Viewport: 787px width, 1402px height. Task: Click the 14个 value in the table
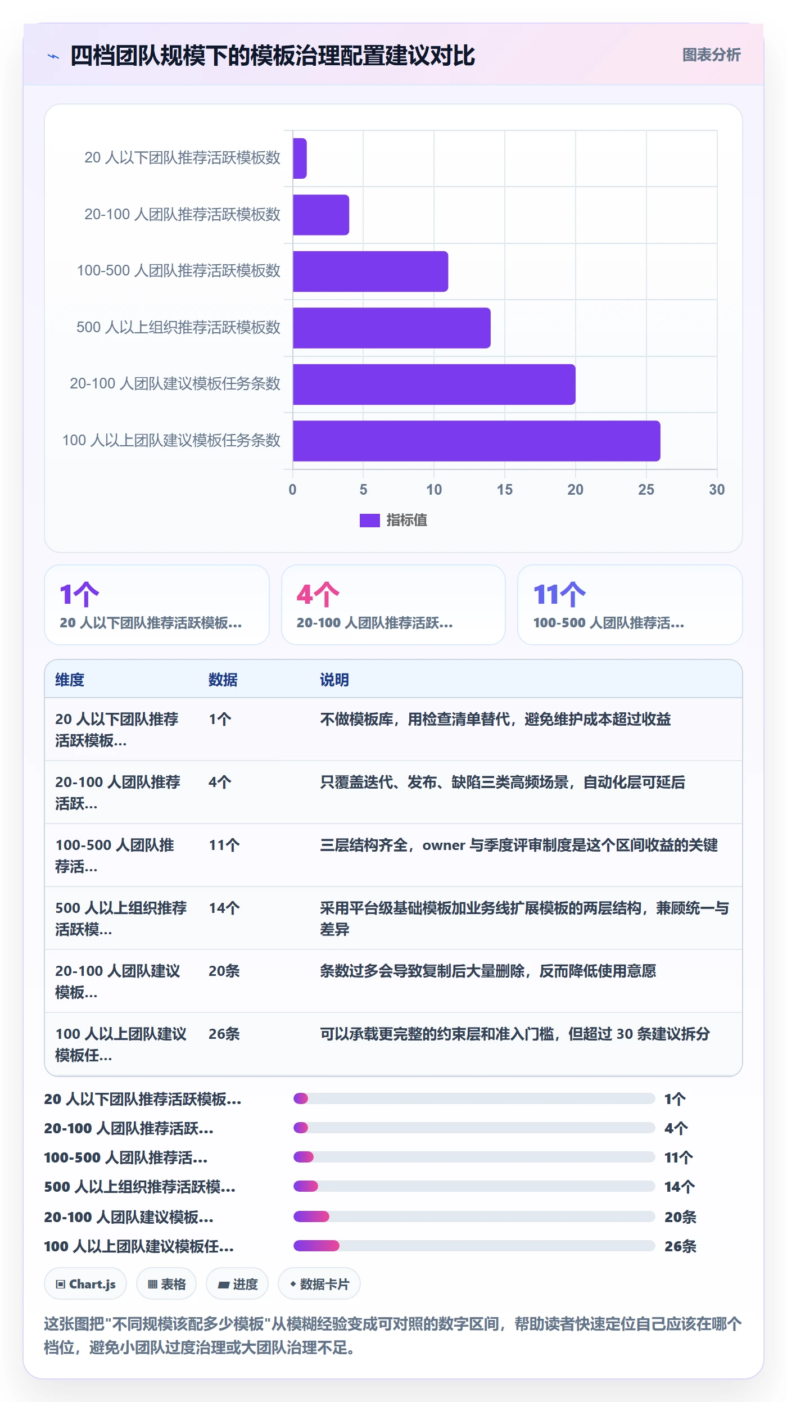[x=224, y=908]
